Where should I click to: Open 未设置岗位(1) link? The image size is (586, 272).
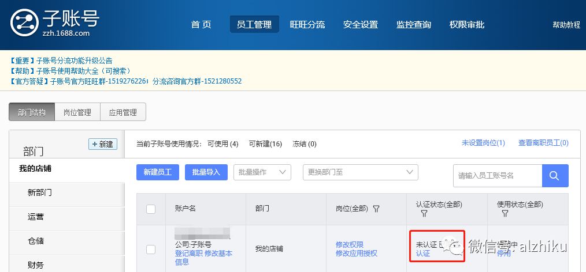pyautogui.click(x=483, y=143)
